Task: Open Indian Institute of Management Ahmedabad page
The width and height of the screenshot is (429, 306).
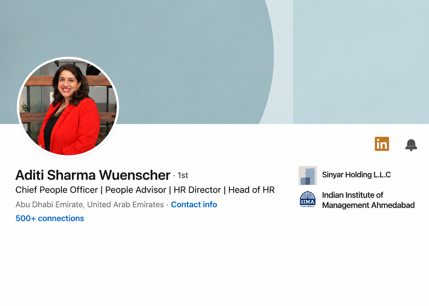Action: point(368,200)
